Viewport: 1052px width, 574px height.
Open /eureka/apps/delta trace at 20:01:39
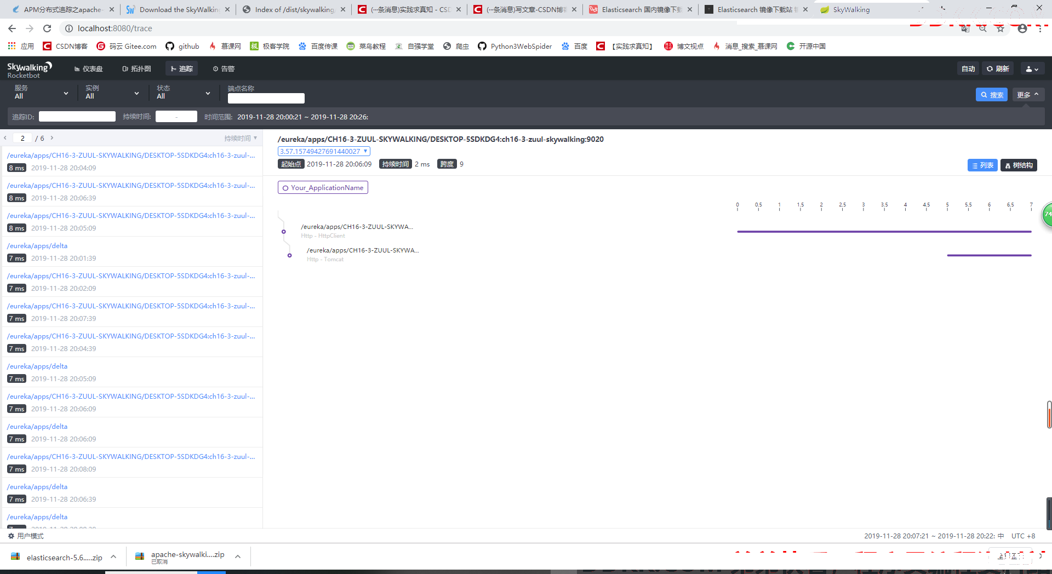[x=131, y=251]
